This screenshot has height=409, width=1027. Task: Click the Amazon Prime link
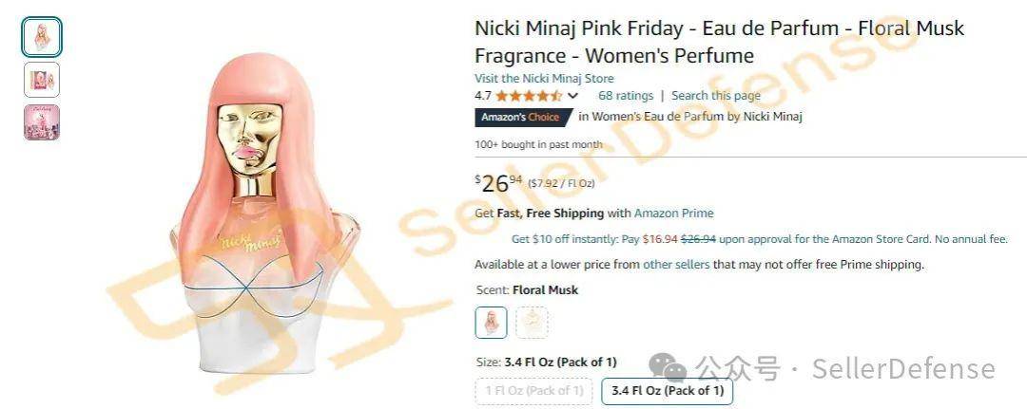tap(674, 213)
